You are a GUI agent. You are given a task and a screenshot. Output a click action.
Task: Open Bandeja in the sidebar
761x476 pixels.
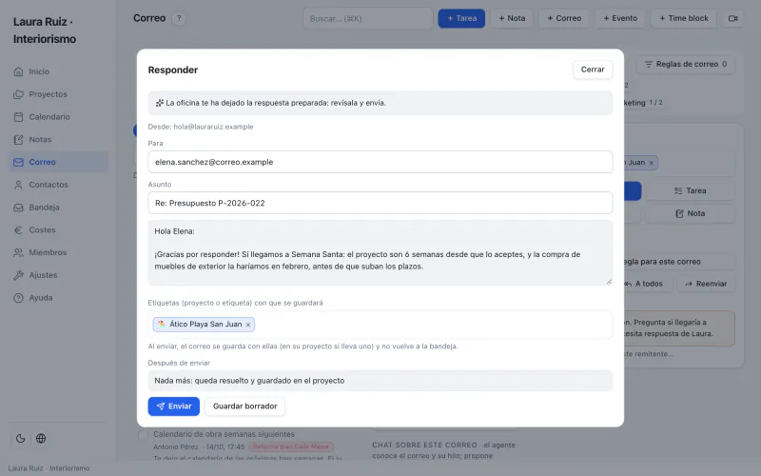58,207
